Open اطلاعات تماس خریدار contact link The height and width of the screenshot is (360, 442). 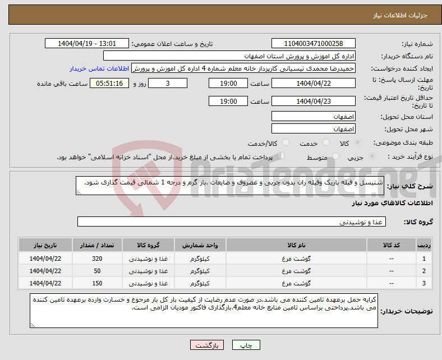(x=99, y=68)
